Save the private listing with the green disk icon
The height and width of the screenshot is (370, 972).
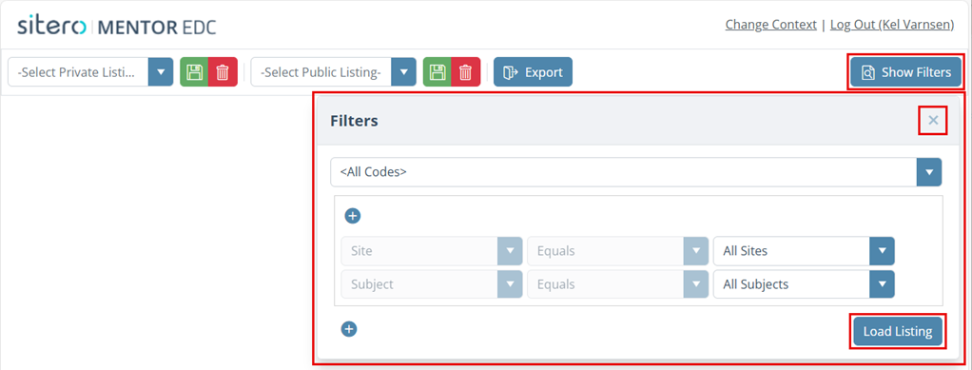(194, 72)
